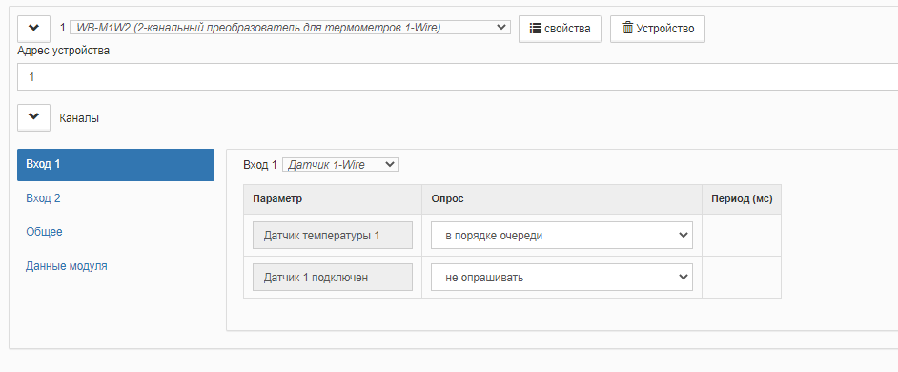Click the trash icon on Устройство button
898x372 pixels.
pyautogui.click(x=627, y=28)
